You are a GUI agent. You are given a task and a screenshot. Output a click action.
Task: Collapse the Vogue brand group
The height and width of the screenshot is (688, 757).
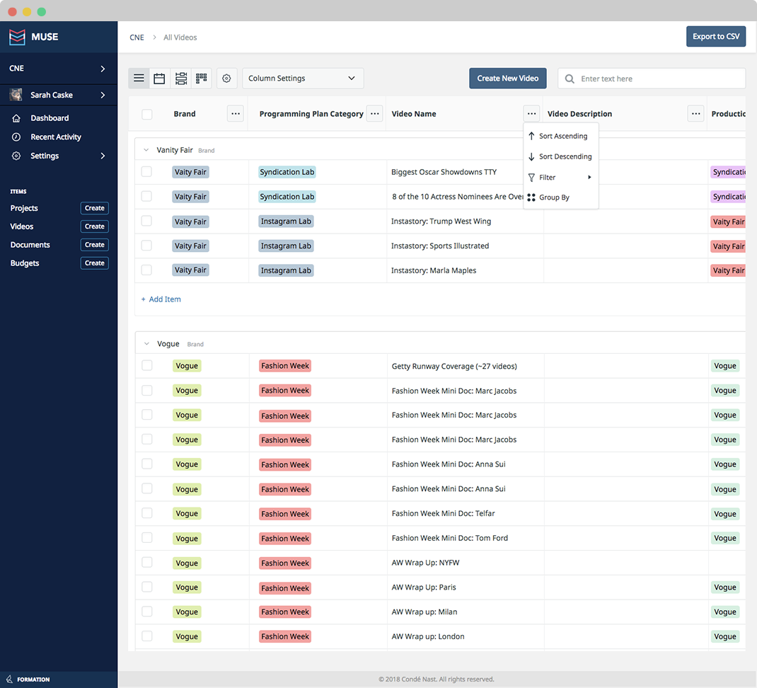[146, 344]
